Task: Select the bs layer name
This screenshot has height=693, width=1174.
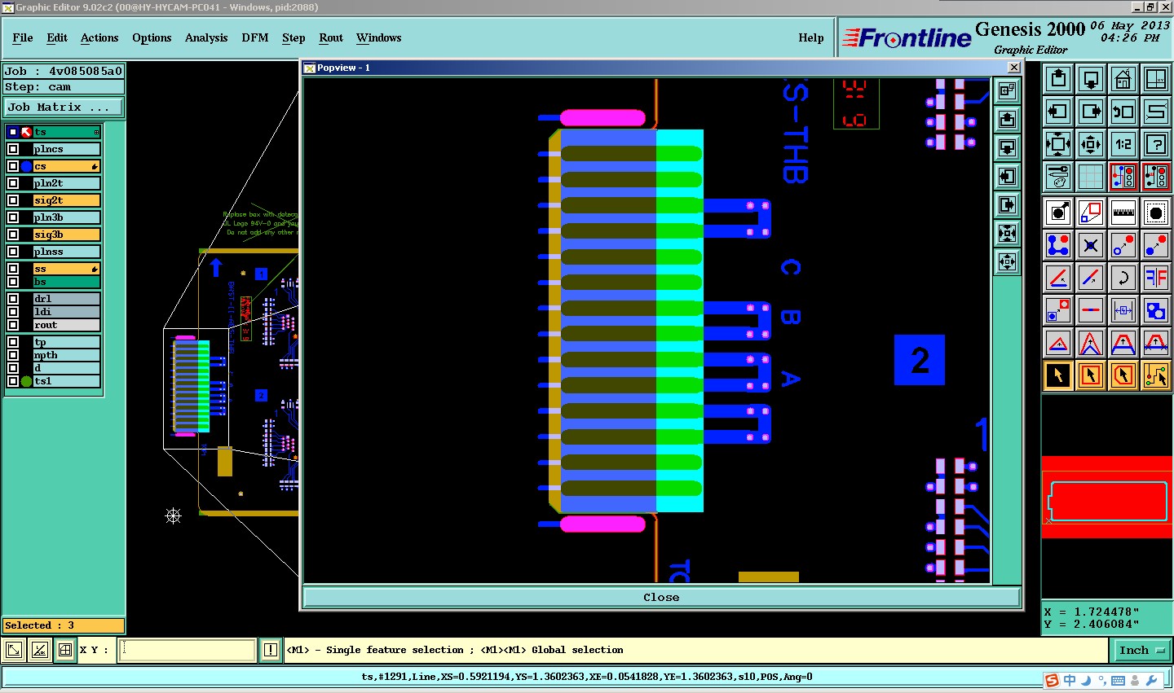Action: coord(66,282)
